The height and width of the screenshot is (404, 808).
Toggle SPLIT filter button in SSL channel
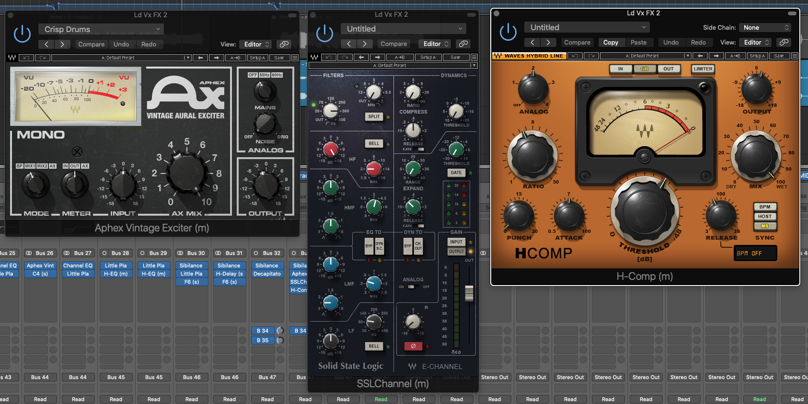click(x=374, y=116)
